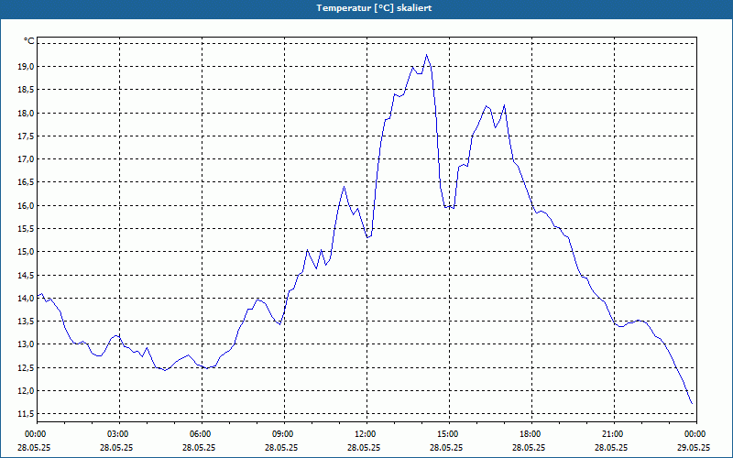Click the 29.05.25 date label
The height and width of the screenshot is (458, 733).
[694, 447]
